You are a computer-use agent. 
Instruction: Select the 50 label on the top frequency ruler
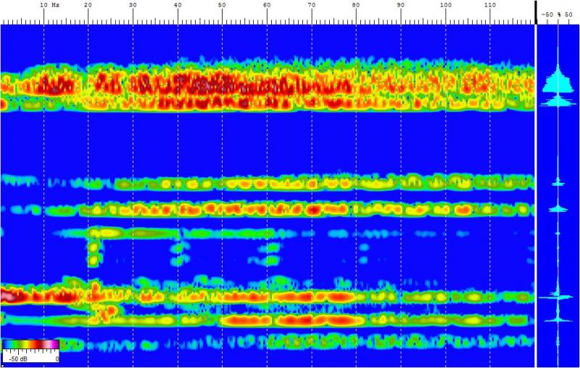pyautogui.click(x=222, y=5)
